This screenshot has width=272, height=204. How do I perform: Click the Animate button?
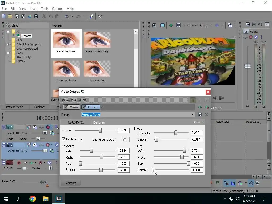(71, 183)
